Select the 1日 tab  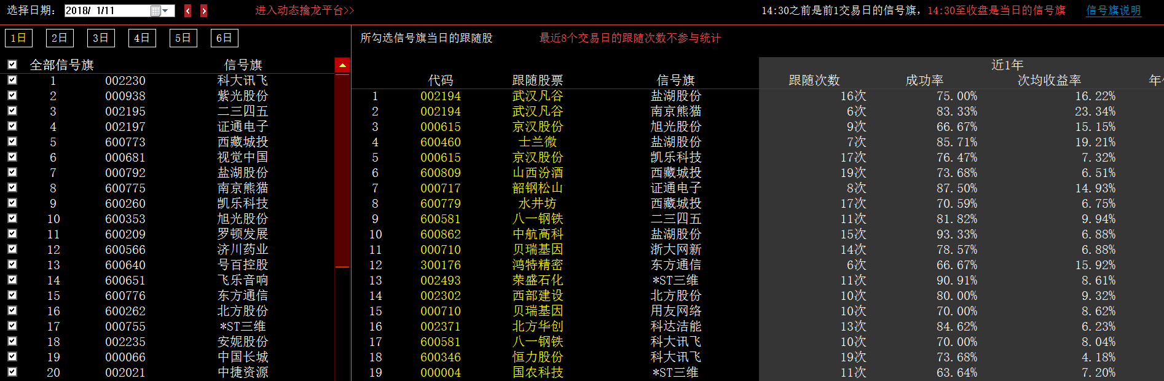point(18,38)
